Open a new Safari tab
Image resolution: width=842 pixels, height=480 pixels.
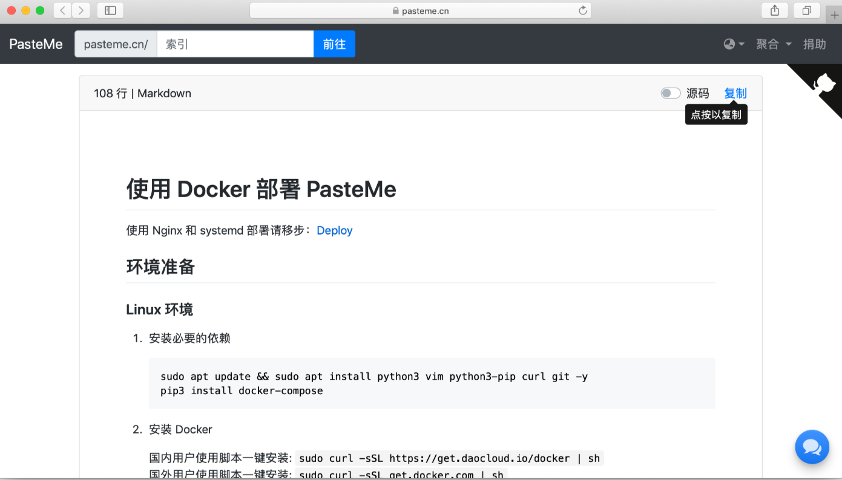click(x=834, y=15)
